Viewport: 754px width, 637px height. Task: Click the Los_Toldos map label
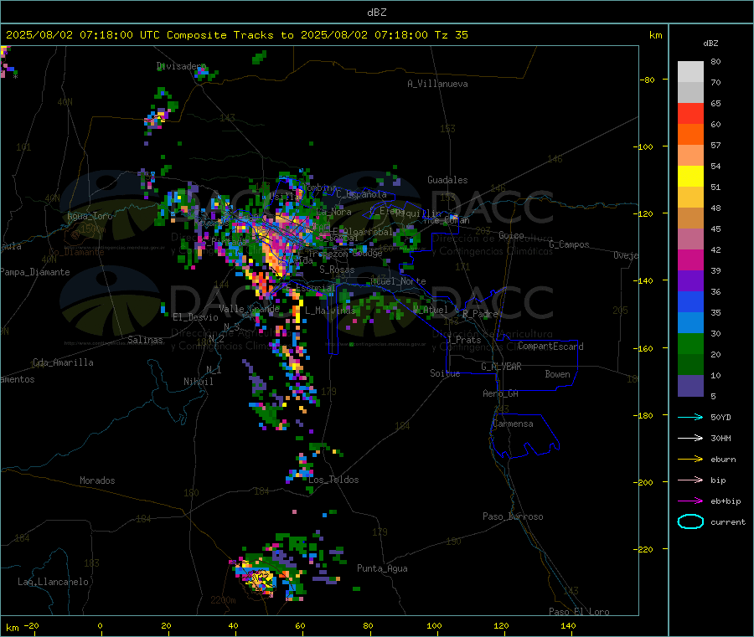click(x=333, y=480)
